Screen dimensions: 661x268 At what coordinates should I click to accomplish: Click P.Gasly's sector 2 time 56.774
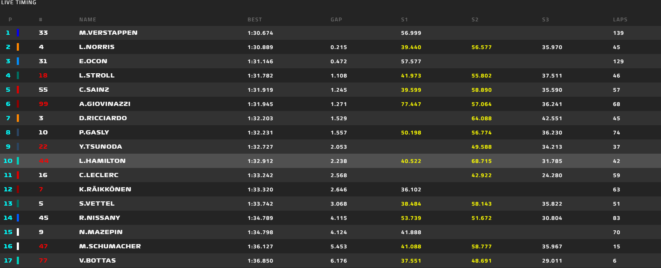[x=481, y=133]
